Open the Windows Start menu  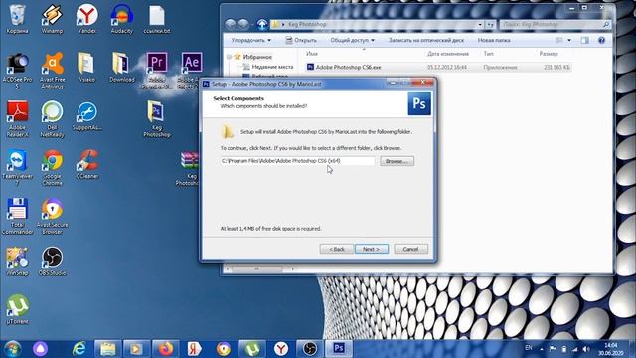(12, 349)
